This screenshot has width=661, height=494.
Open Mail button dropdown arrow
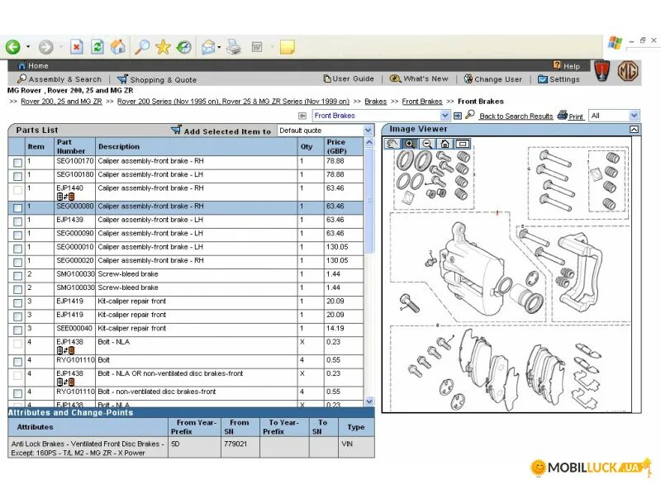(219, 47)
